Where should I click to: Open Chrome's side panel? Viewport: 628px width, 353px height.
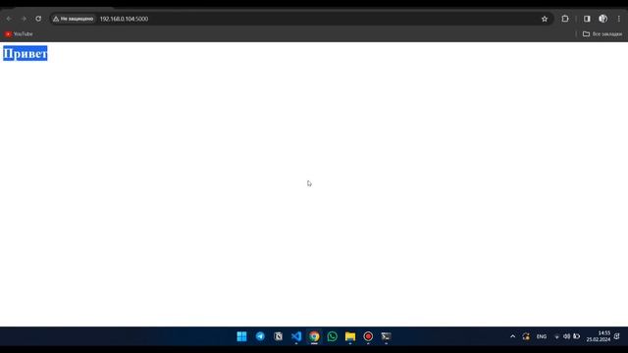587,19
